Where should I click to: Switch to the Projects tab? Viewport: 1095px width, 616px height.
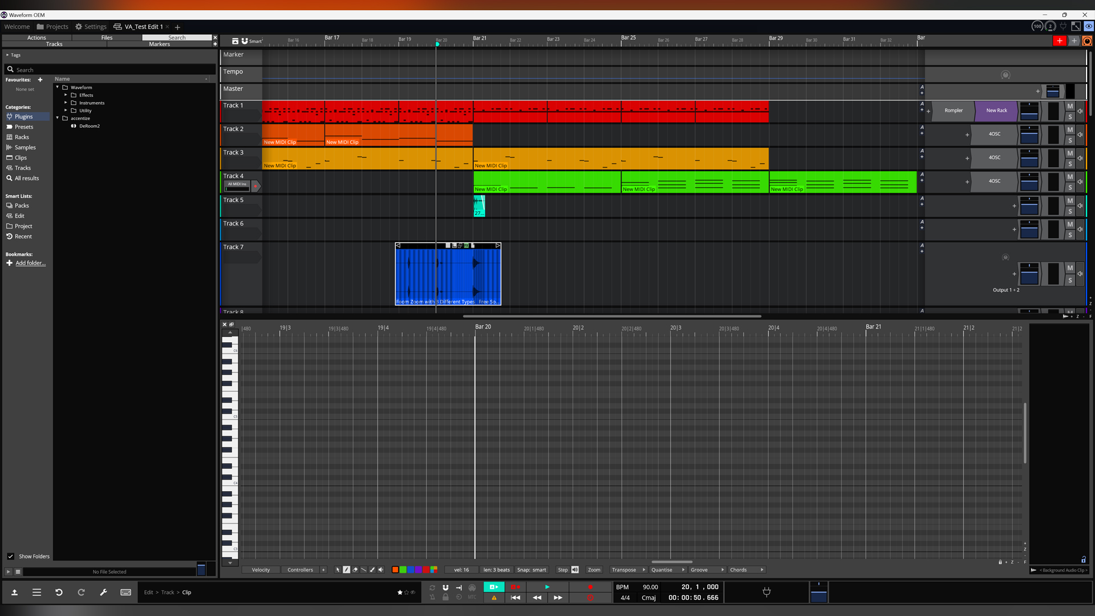(52, 26)
